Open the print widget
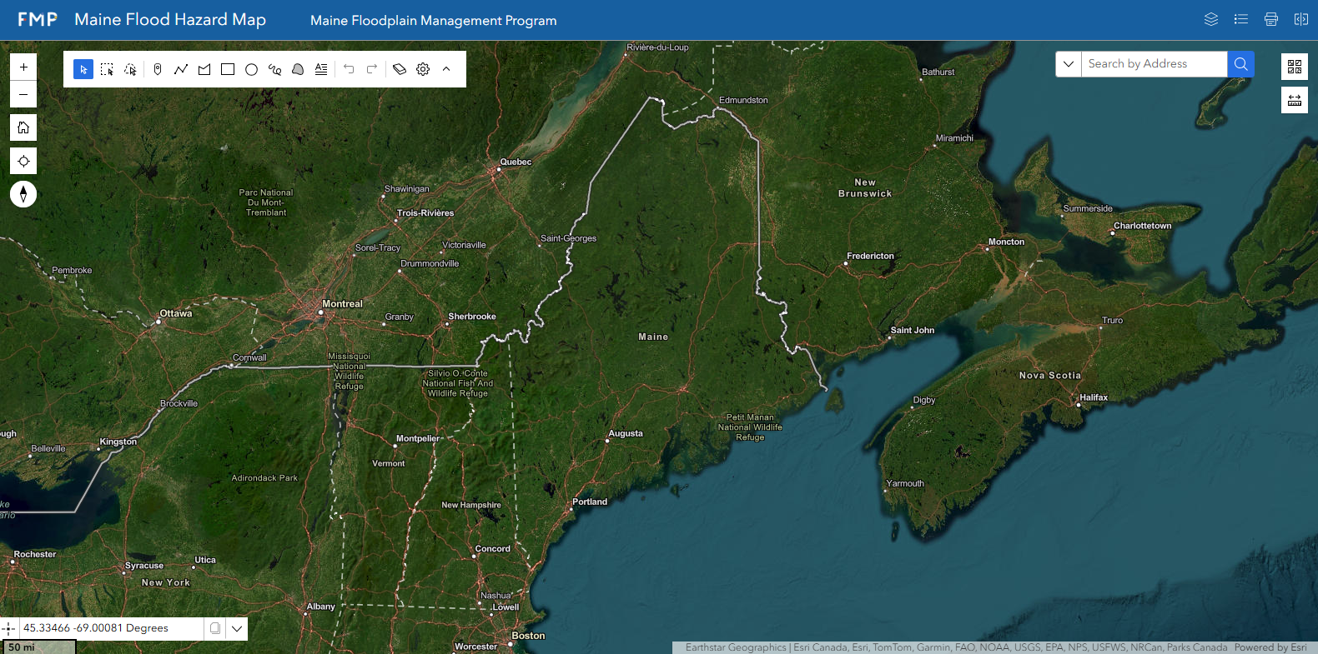 [x=1271, y=19]
